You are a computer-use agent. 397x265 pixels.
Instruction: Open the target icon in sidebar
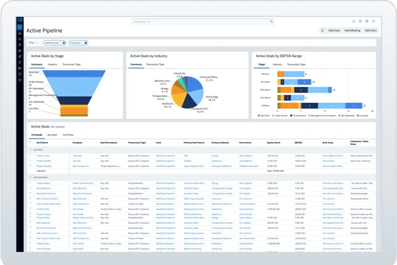tap(20, 51)
